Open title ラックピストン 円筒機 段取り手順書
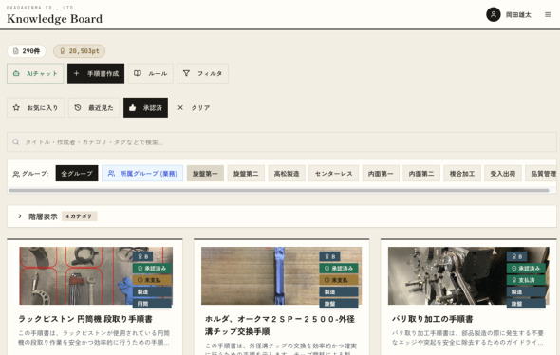560x355 pixels. pos(85,319)
